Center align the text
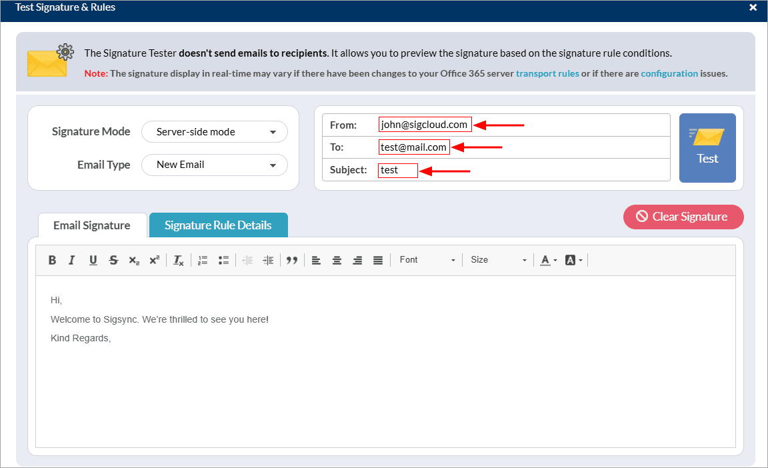 click(x=337, y=260)
